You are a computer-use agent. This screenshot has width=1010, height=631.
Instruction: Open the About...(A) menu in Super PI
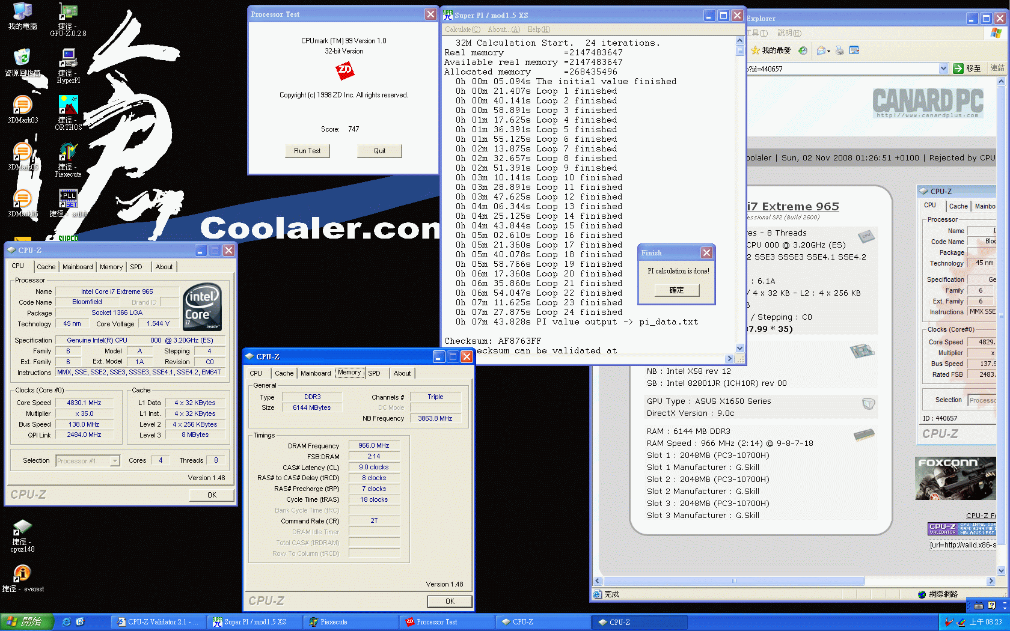pyautogui.click(x=504, y=29)
